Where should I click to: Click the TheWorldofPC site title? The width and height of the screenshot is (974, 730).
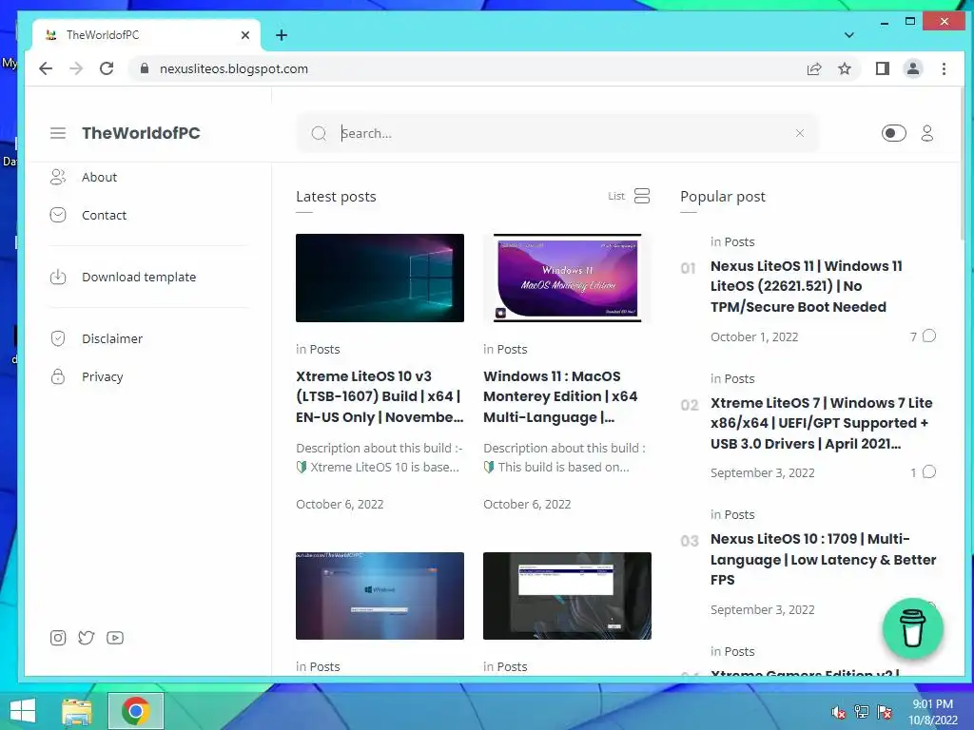141,133
